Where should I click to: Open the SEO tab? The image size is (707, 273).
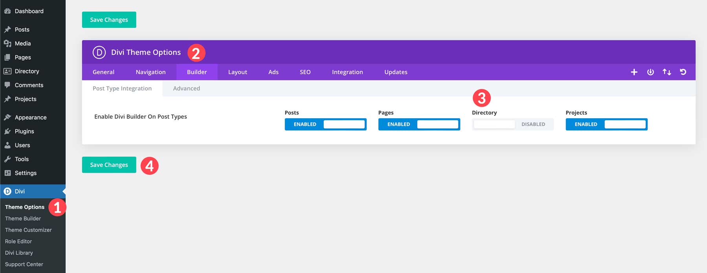305,72
